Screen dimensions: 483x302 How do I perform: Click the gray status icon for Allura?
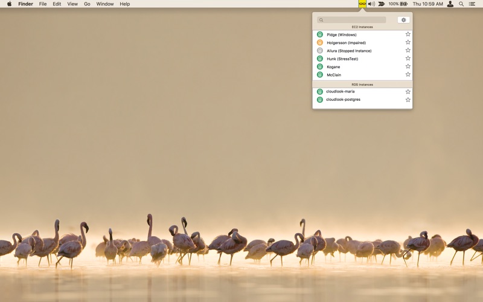coord(320,51)
